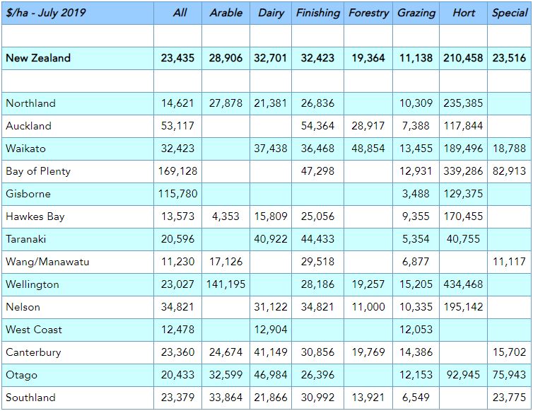
Task: Click the $/ha - July 2019 header
Action: [45, 13]
